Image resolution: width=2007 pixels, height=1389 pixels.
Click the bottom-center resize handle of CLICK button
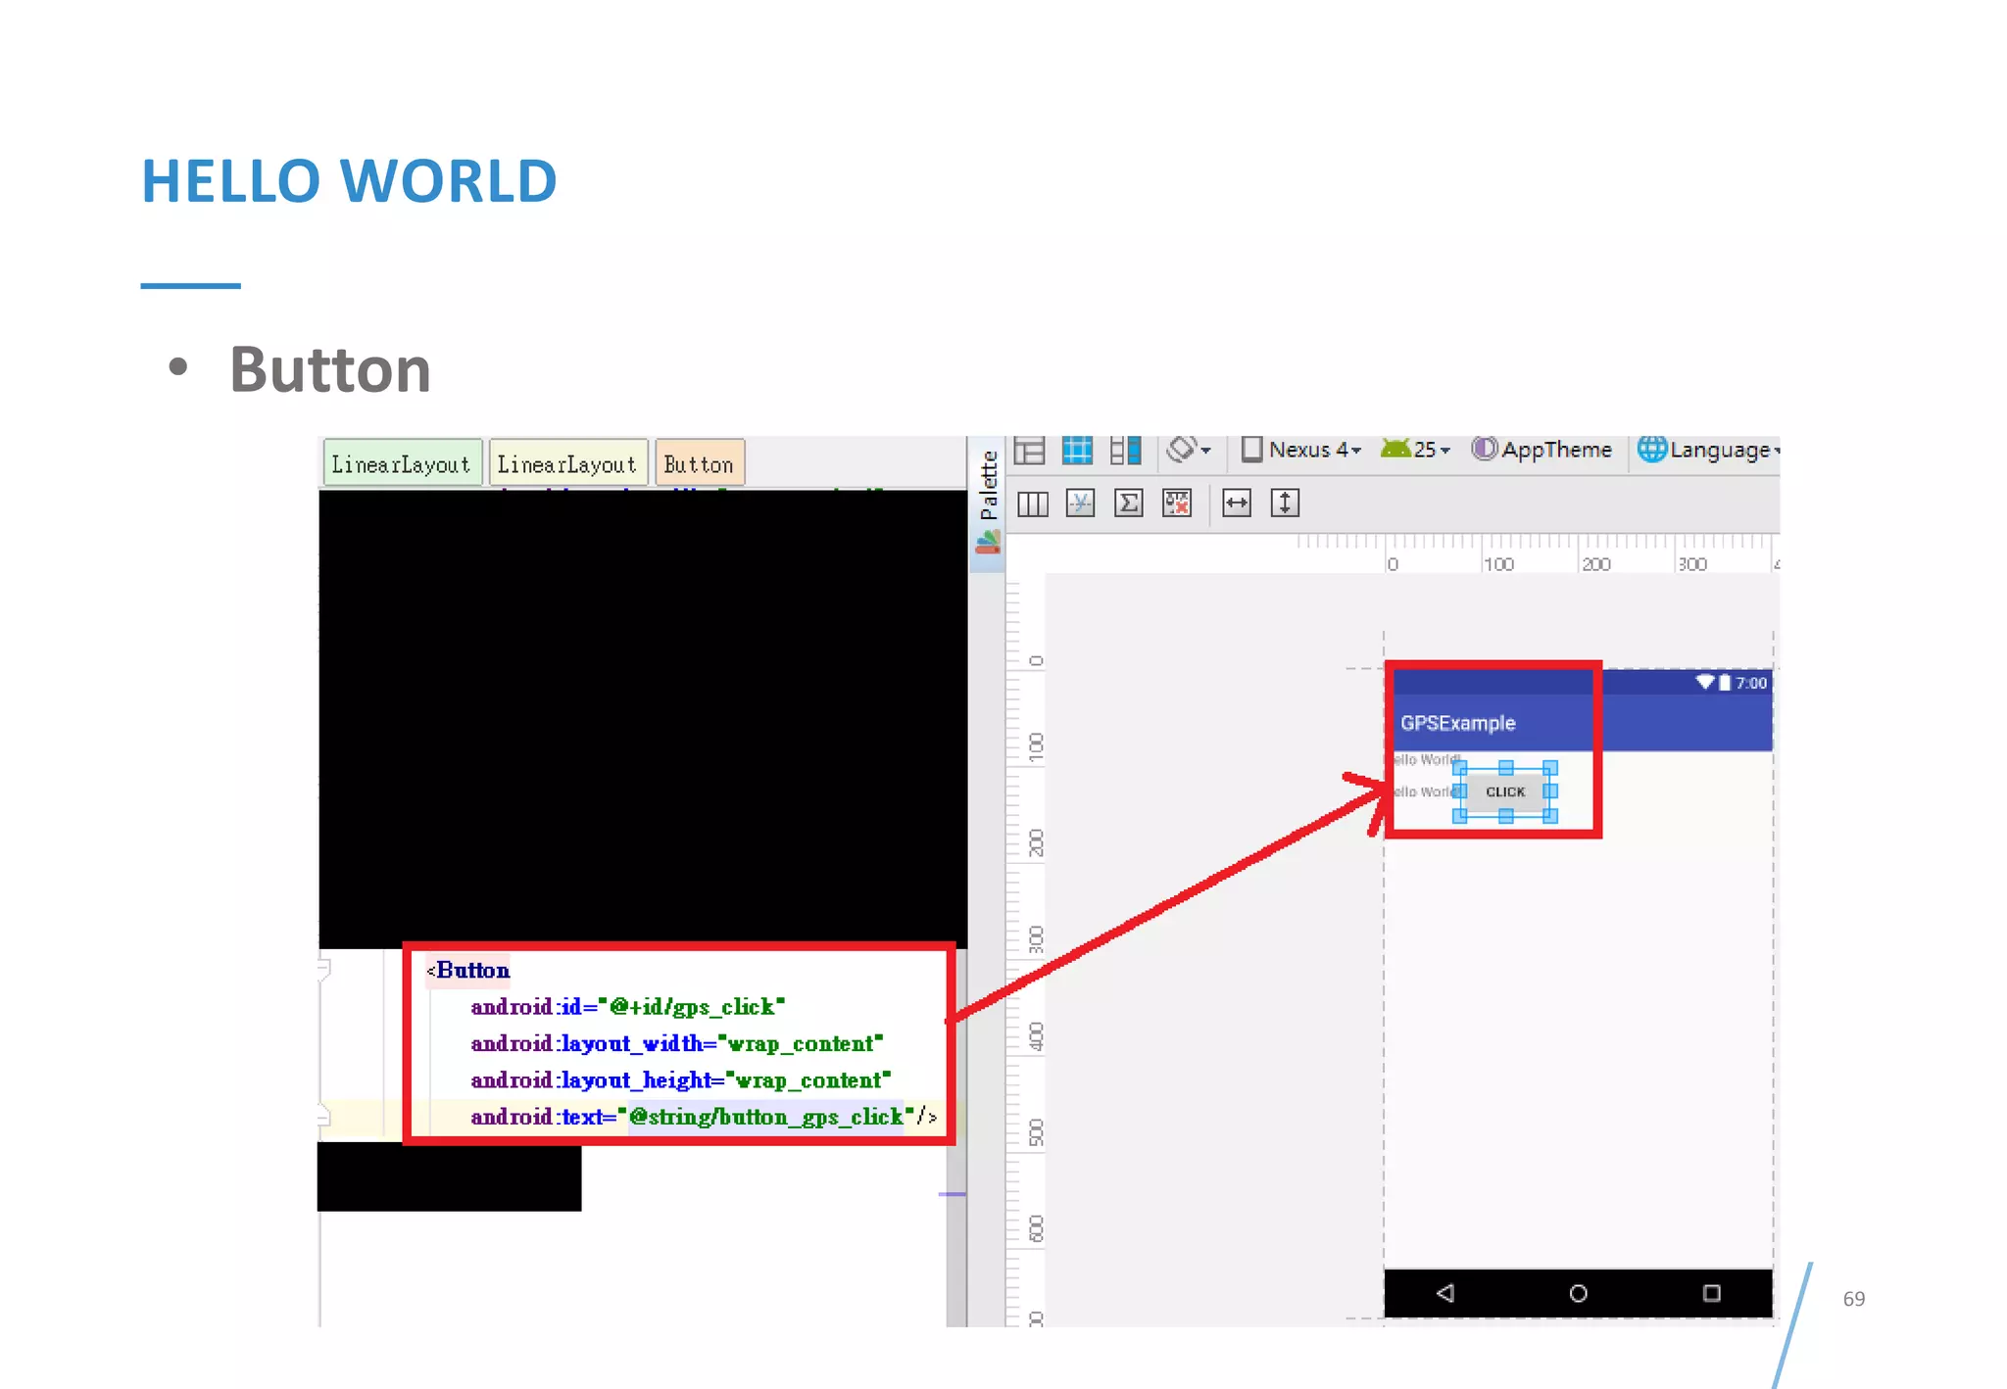tap(1505, 815)
